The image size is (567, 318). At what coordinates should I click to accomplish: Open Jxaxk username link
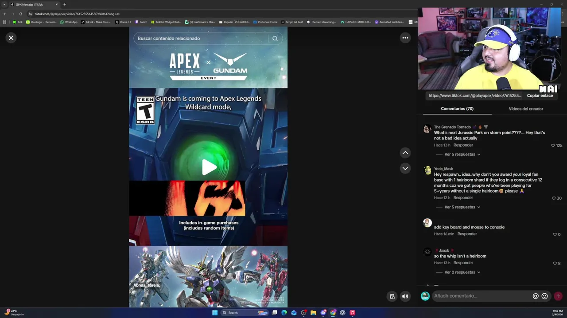tap(443, 250)
